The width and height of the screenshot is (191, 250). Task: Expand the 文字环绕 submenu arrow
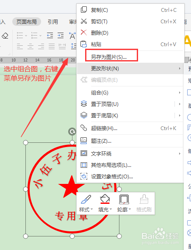(x=180, y=154)
